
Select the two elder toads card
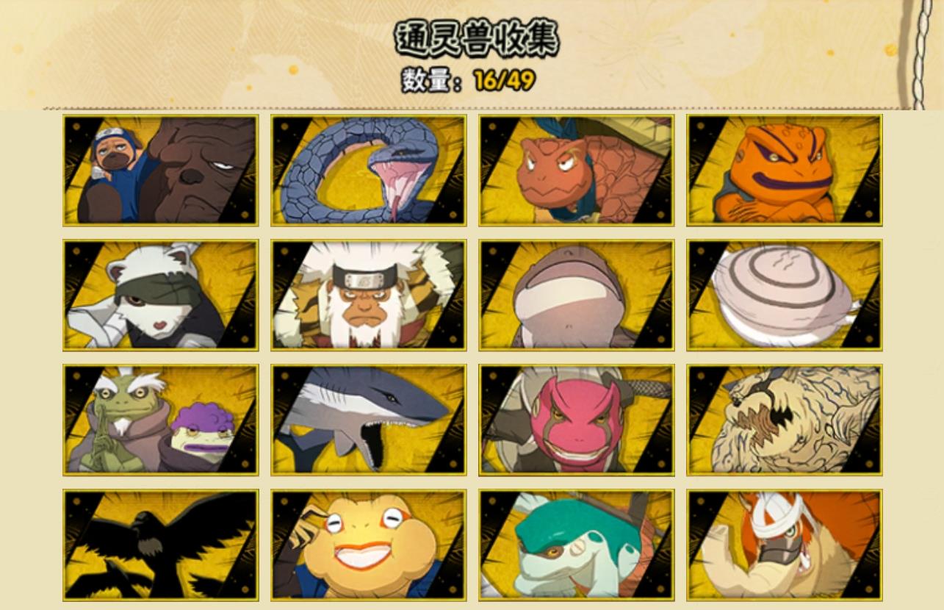coord(160,420)
